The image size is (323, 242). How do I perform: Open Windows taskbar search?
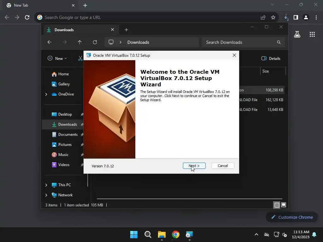point(148,234)
